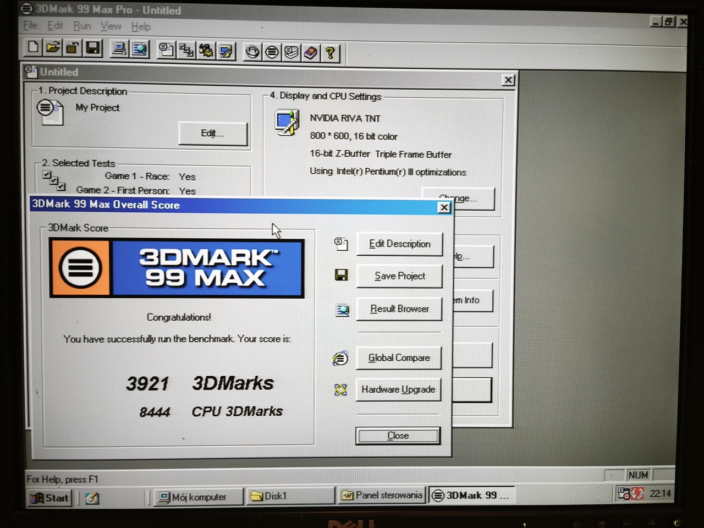Click the computer system info toolbar icon
704x528 pixels.
pyautogui.click(x=119, y=50)
